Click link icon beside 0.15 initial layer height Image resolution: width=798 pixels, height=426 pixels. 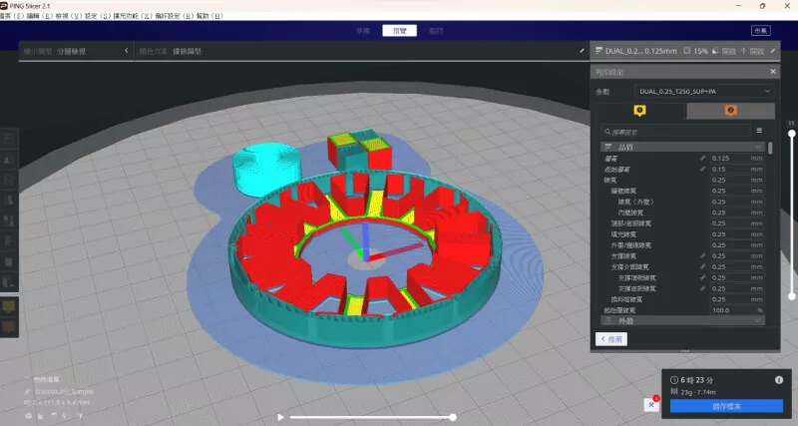703,169
